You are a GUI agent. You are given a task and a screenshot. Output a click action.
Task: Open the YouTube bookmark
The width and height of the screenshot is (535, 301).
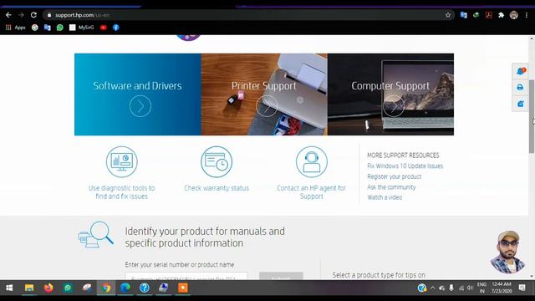click(104, 28)
